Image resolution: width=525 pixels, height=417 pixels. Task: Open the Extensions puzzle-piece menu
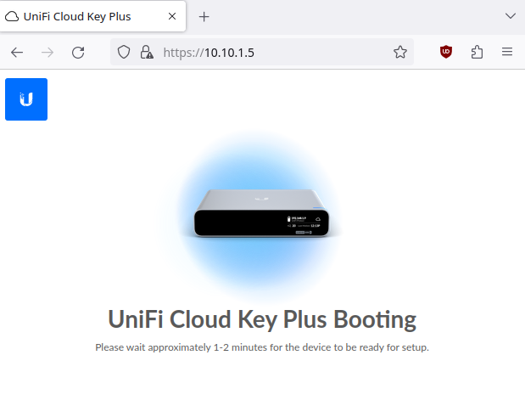(477, 52)
